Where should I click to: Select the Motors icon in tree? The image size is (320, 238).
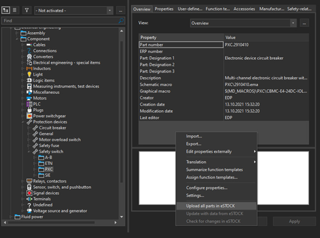pos(29,98)
